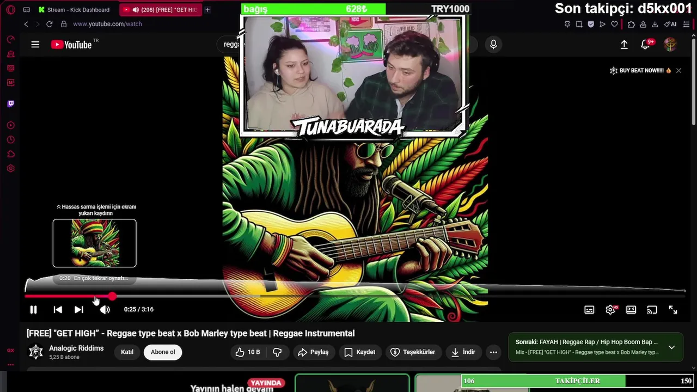697x392 pixels.
Task: Pause the video
Action: [x=33, y=309]
